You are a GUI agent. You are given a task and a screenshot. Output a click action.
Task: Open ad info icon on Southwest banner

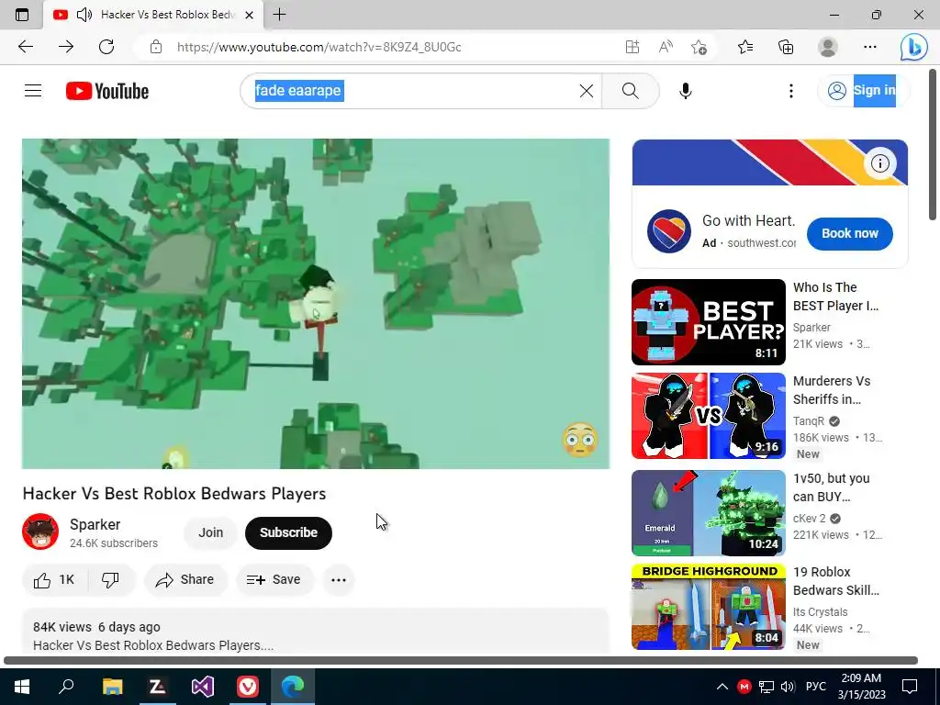point(879,163)
